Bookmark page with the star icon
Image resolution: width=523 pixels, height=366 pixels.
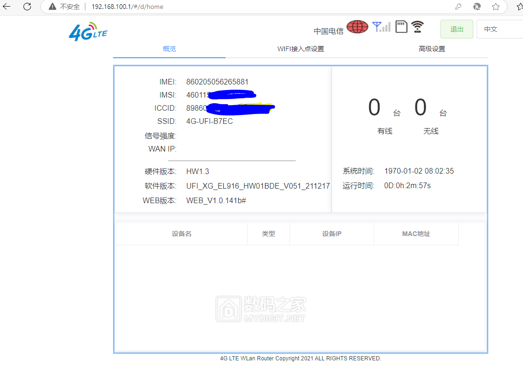coord(495,7)
